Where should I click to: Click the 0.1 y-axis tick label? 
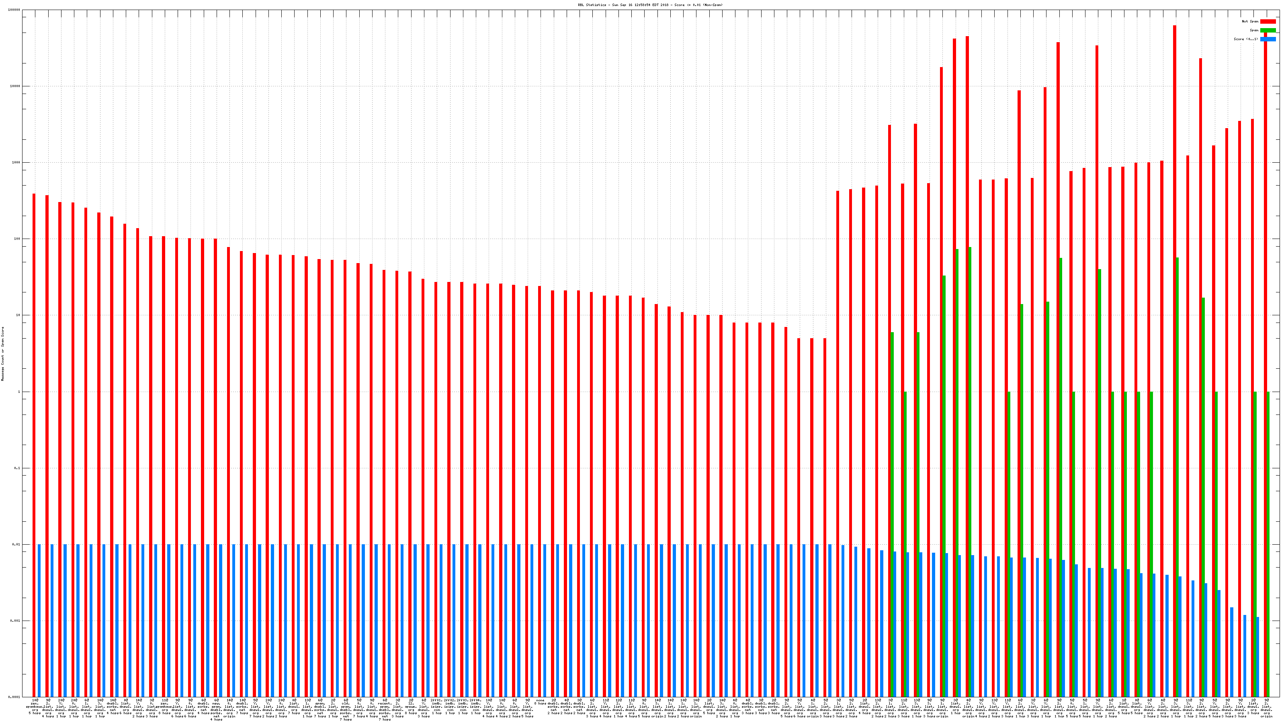[17, 468]
